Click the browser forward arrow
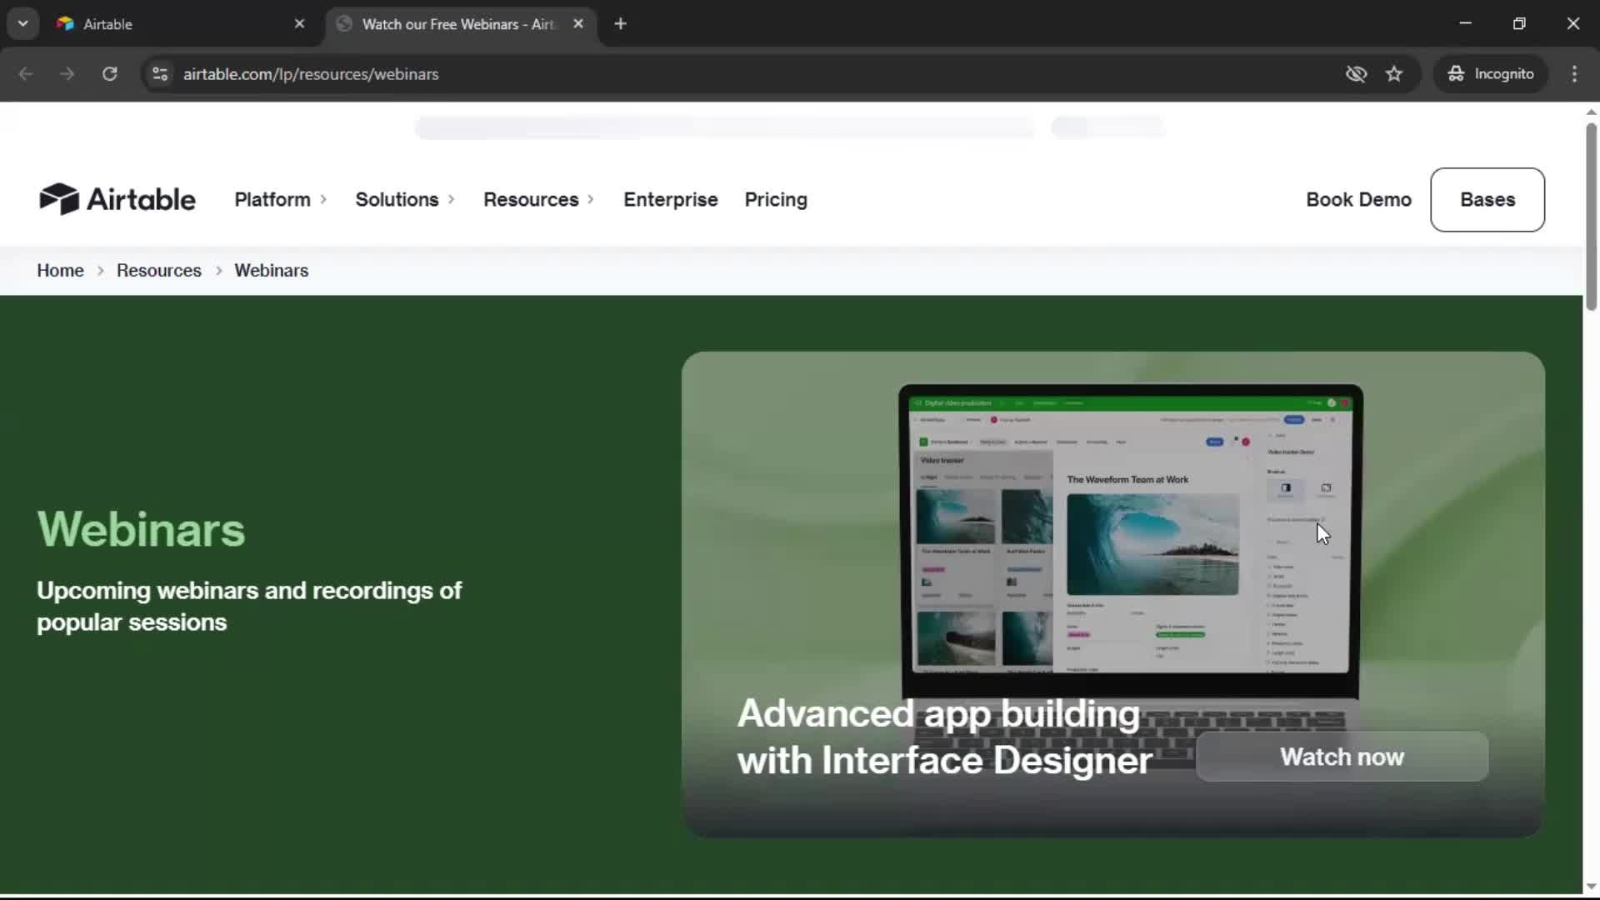The image size is (1600, 900). (67, 74)
